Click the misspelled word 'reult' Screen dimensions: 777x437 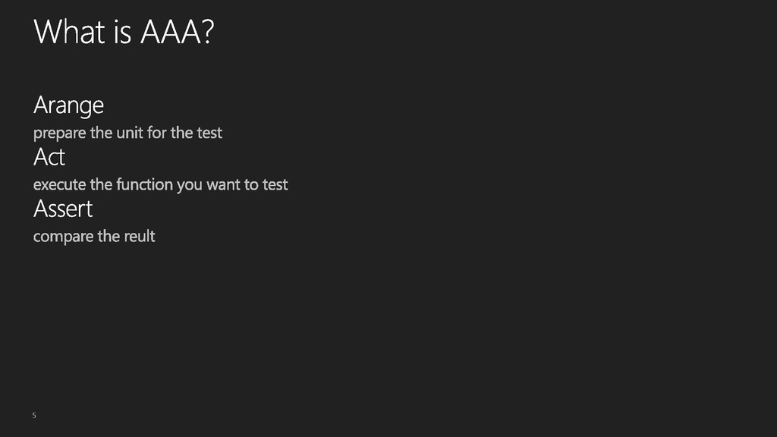[140, 237]
